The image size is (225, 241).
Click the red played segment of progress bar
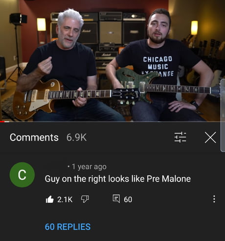click(4, 122)
